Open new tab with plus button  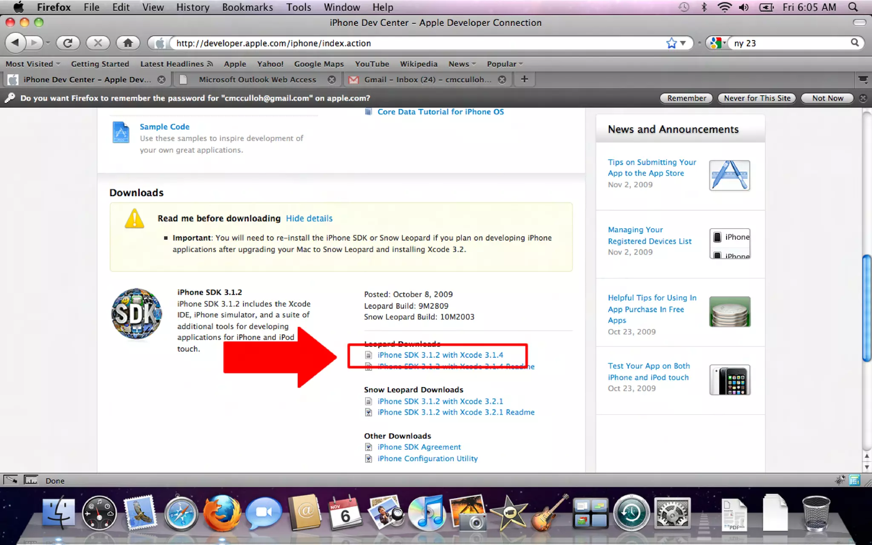525,79
